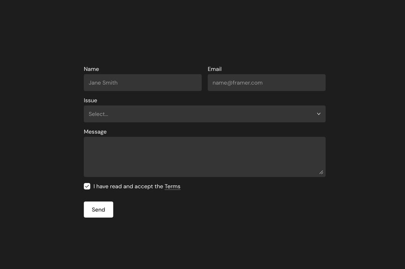Submit the form via Send

(98, 209)
